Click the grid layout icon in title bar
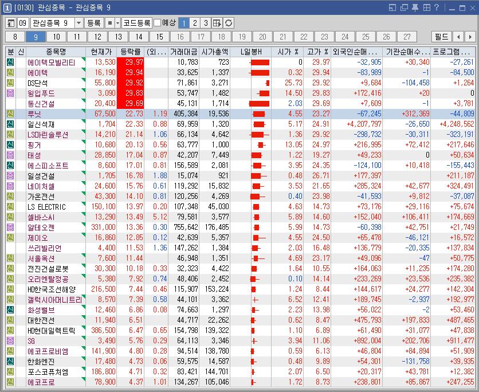479x392 pixels. [x=426, y=7]
